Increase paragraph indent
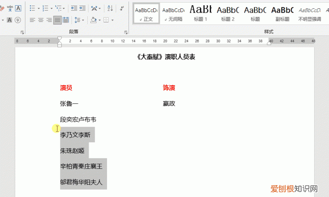The height and width of the screenshot is (197, 329). [82, 8]
